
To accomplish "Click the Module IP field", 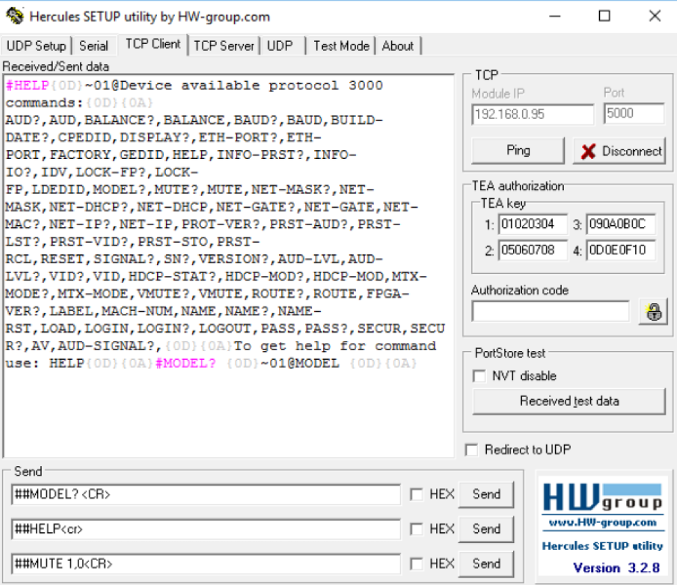I will pyautogui.click(x=533, y=114).
